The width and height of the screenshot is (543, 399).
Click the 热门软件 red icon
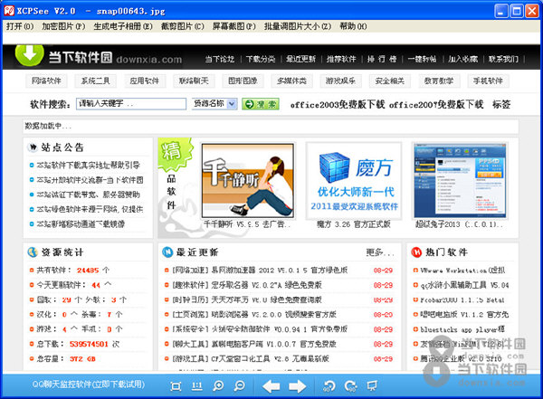point(416,252)
